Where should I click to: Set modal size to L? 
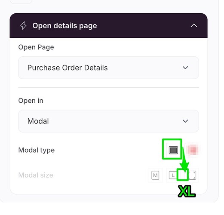click(x=173, y=175)
